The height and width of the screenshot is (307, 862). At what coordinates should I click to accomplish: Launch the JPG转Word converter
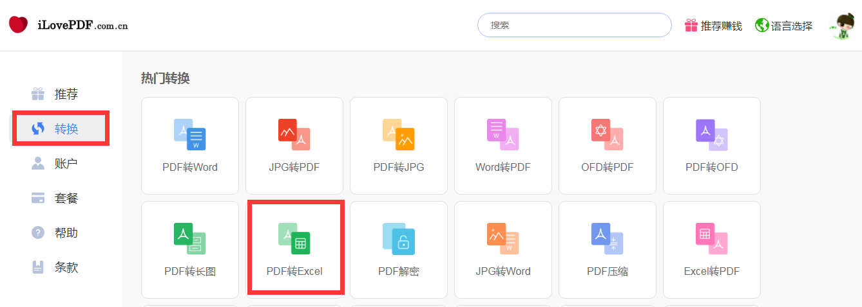[x=503, y=249]
